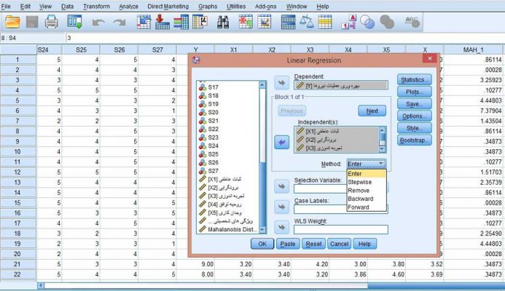
Task: Open the Method combo box
Action: click(366, 164)
